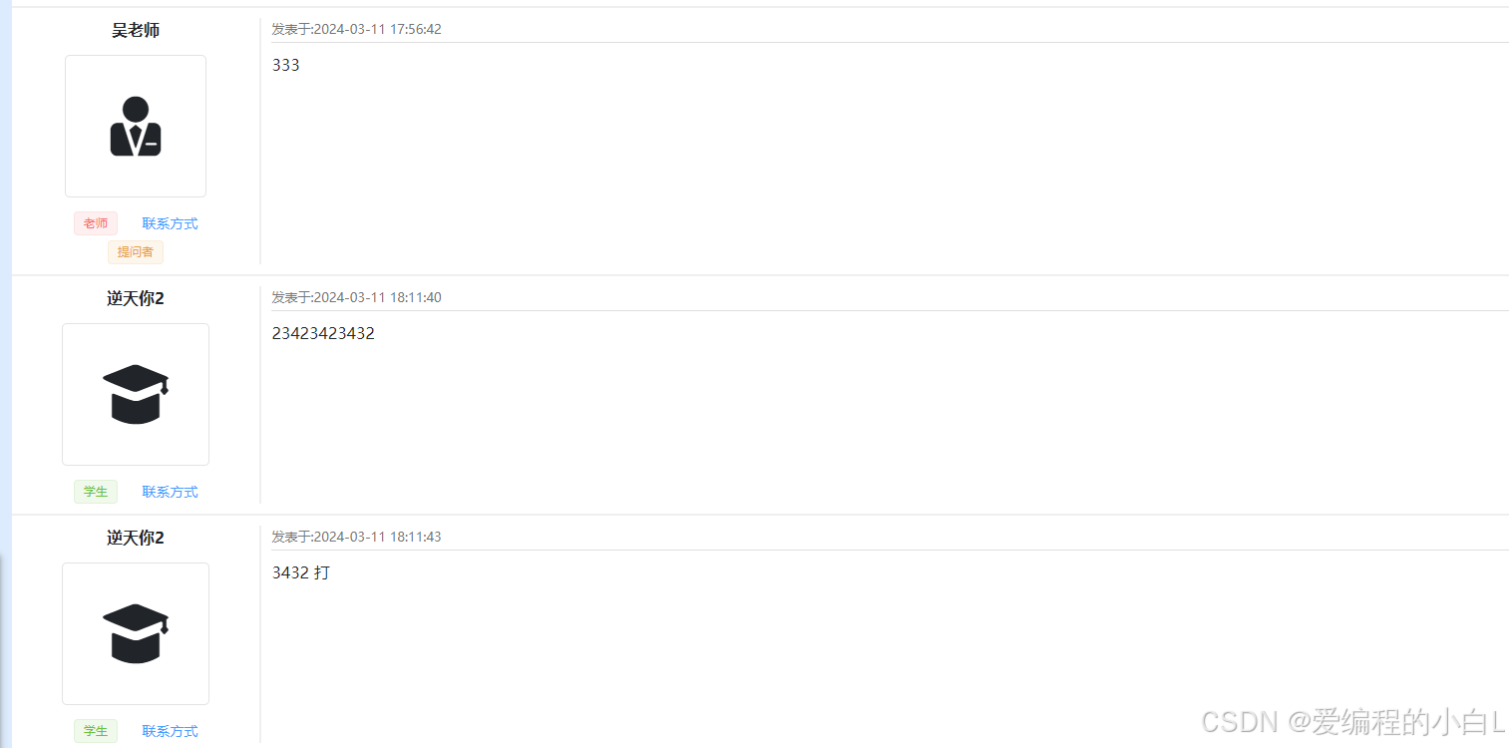Click the username 吴老师
The image size is (1509, 748).
pos(136,31)
